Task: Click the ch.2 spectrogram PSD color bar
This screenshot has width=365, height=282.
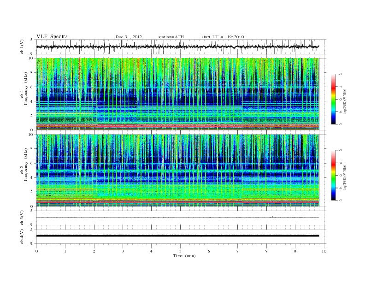Action: click(x=334, y=175)
